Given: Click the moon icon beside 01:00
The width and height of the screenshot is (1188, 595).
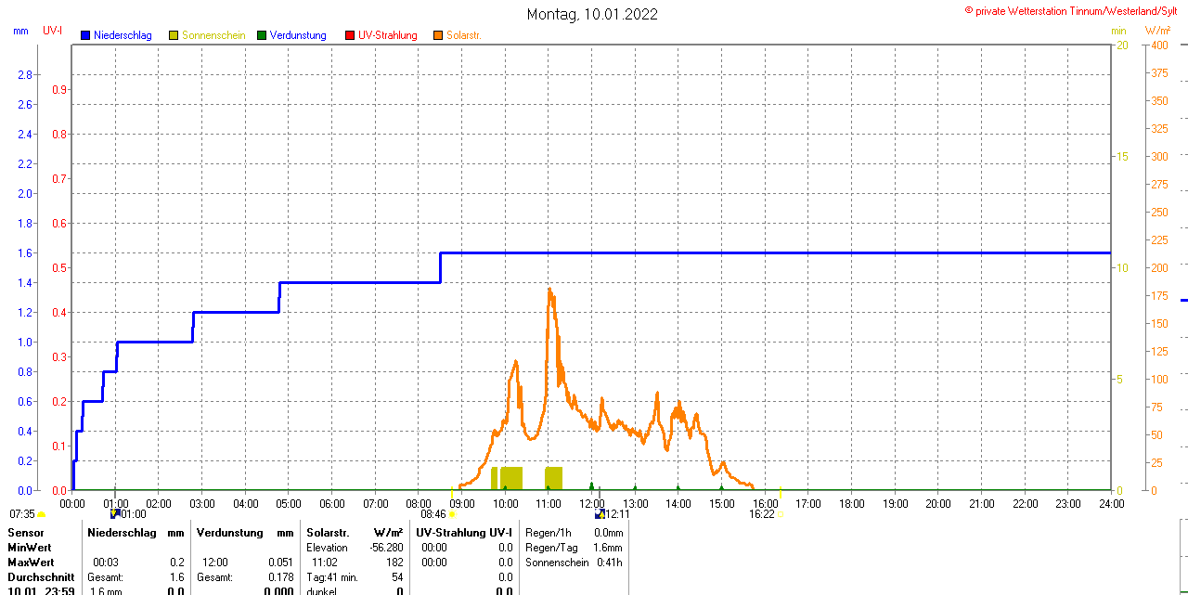Looking at the screenshot, I should tap(114, 513).
